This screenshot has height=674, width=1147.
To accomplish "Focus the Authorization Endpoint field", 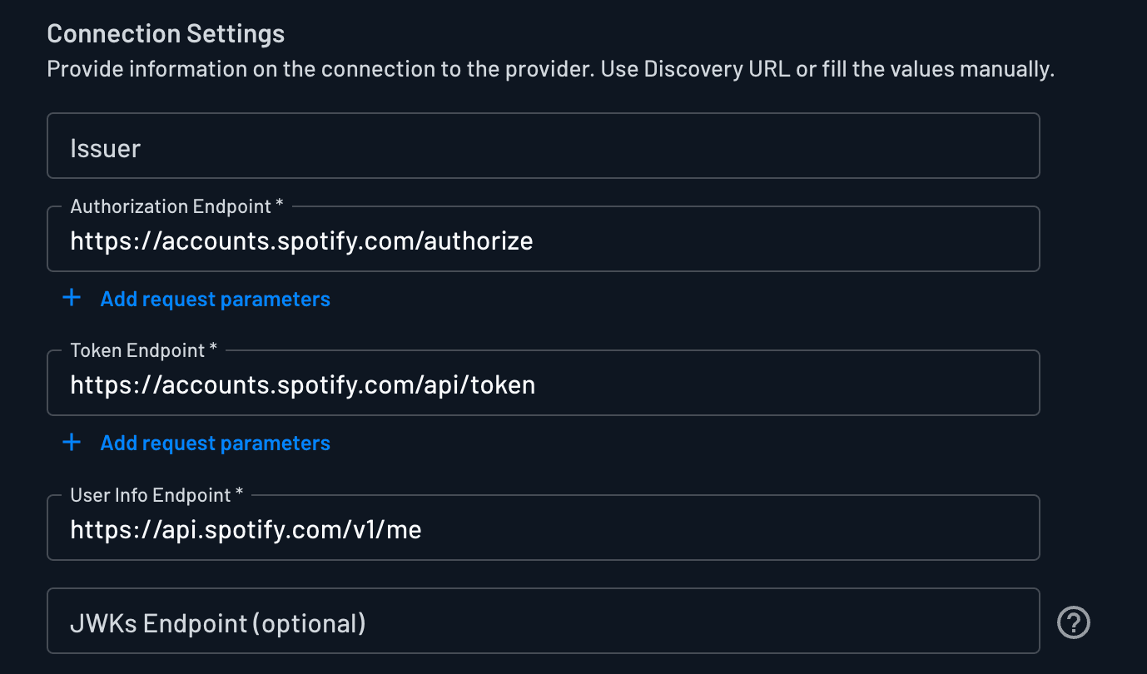I will pos(541,240).
